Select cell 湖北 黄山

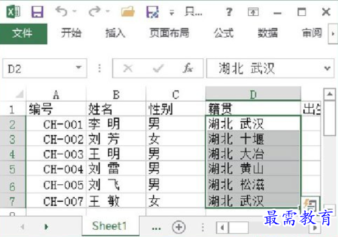click(x=253, y=169)
